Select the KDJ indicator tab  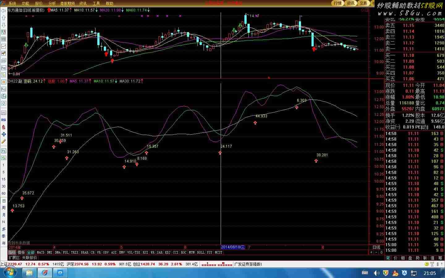(x=167, y=252)
